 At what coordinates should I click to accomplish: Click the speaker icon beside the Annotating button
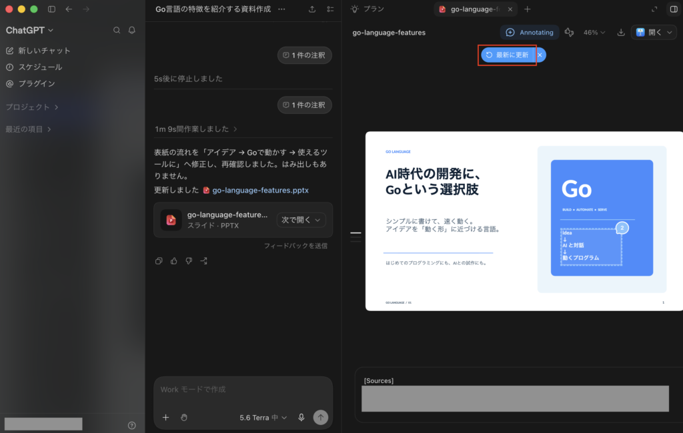coord(569,33)
